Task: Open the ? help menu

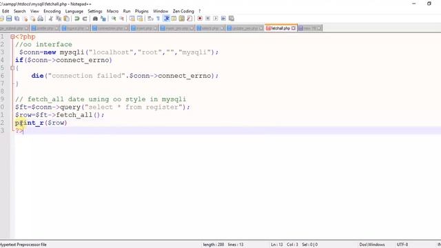Action: pos(200,11)
